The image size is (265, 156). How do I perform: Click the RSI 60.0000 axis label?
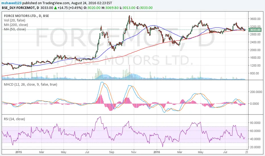pos(255,131)
